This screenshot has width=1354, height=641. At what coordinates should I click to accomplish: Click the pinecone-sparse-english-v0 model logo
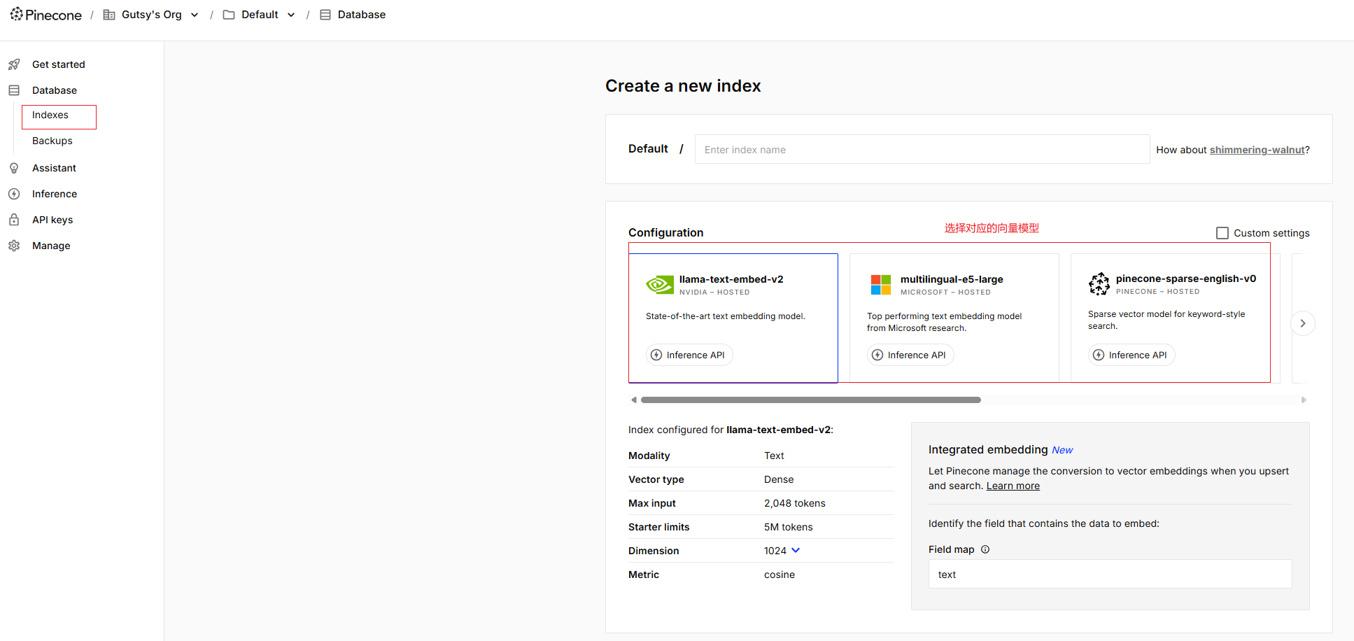pos(1099,283)
